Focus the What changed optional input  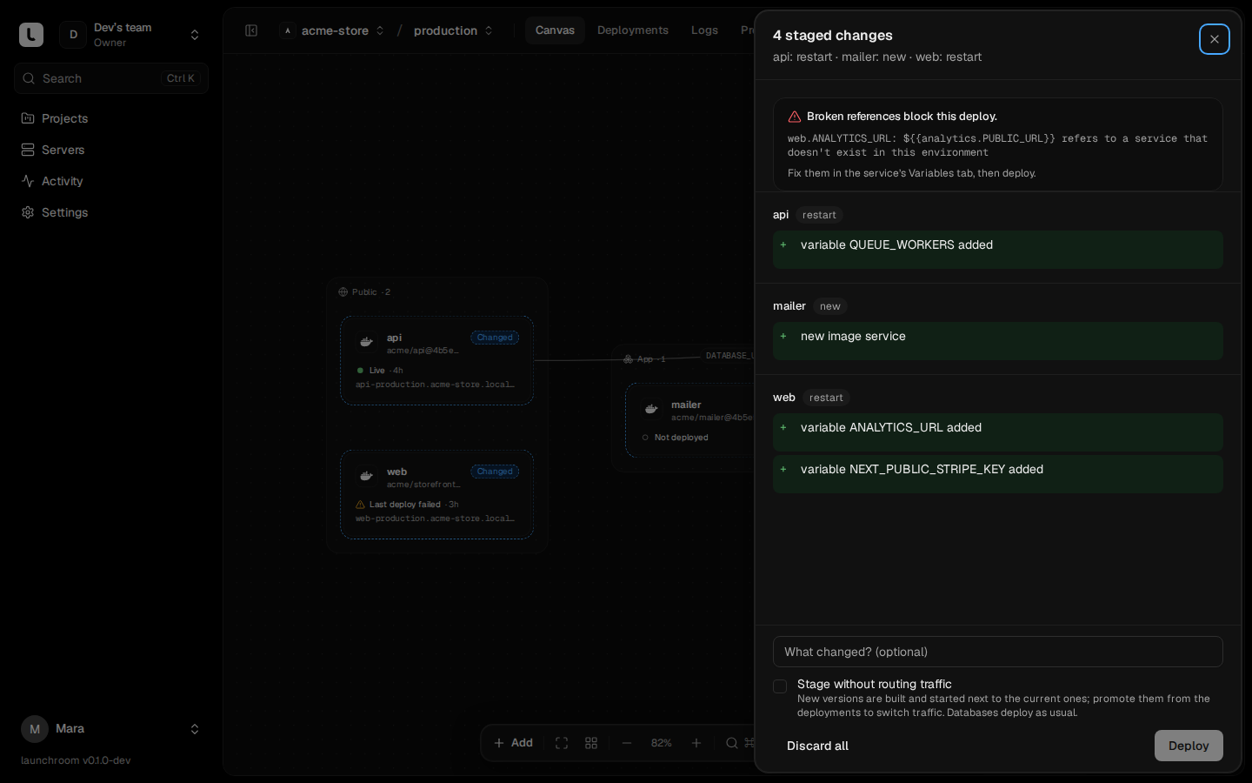pos(998,652)
